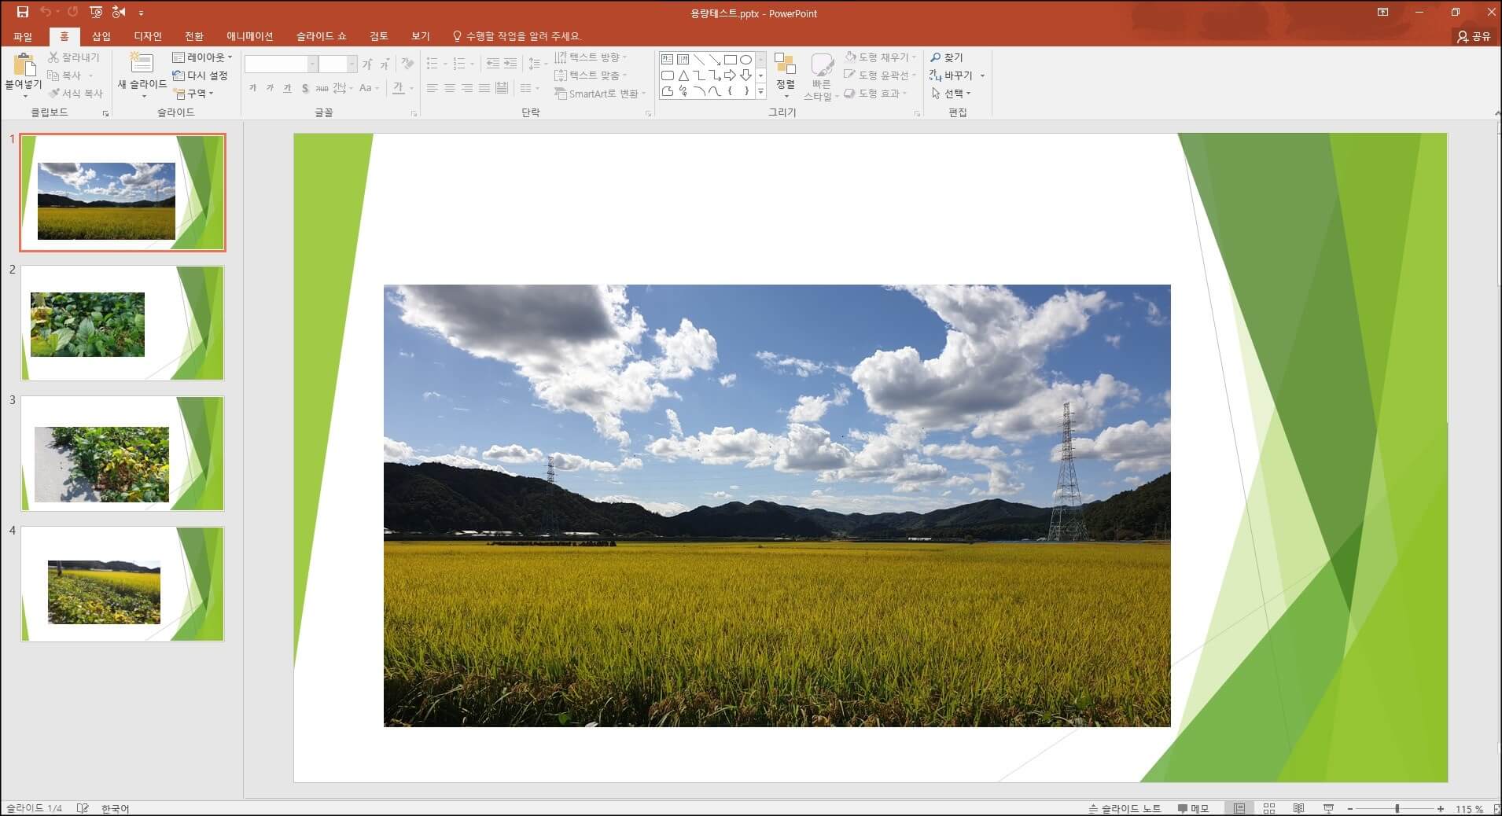The width and height of the screenshot is (1502, 816).
Task: Select the vertical text box shape
Action: (x=683, y=59)
